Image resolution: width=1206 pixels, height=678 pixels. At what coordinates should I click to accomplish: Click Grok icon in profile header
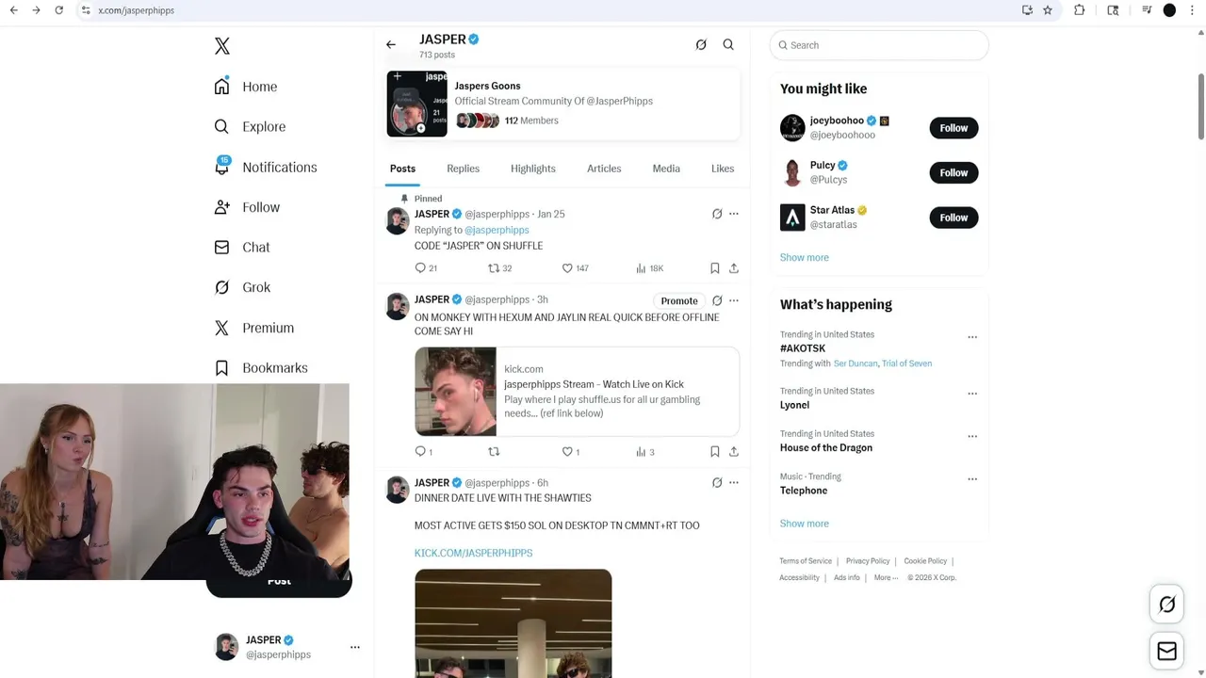pos(701,44)
